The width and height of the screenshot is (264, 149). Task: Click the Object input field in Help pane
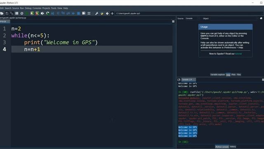[x=234, y=18]
